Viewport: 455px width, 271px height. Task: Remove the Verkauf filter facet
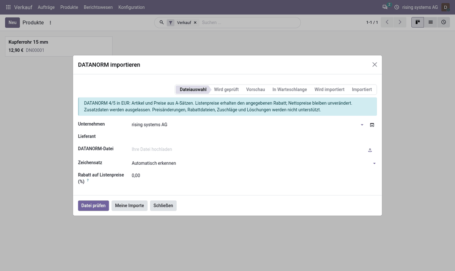click(195, 22)
